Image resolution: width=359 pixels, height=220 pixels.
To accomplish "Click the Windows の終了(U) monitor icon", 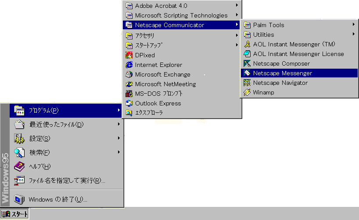I will (x=19, y=199).
